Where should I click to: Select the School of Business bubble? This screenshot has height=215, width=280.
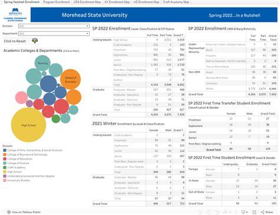coord(70,80)
